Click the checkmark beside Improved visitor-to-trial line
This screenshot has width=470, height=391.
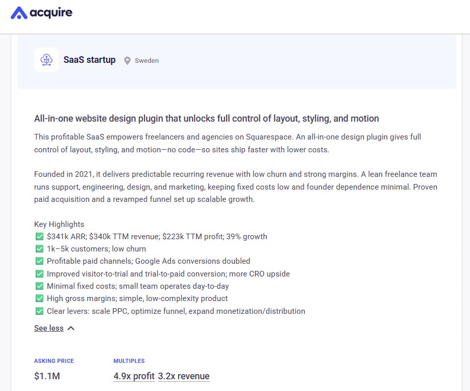(39, 274)
